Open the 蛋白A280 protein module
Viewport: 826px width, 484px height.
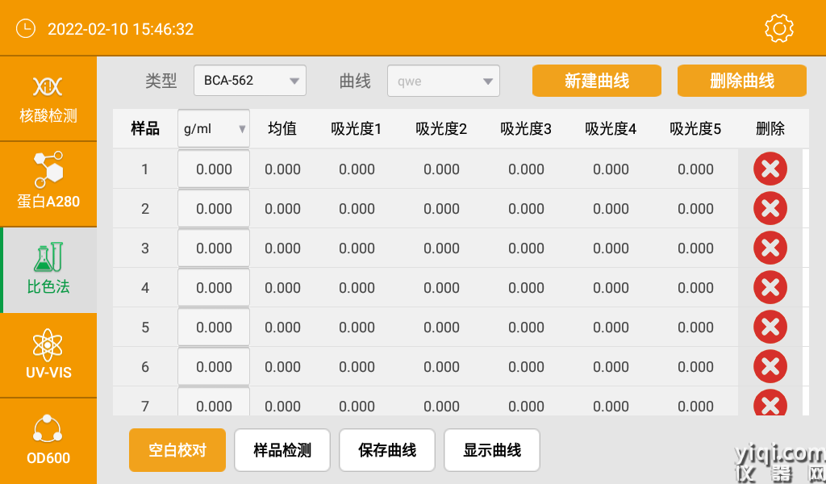click(48, 185)
